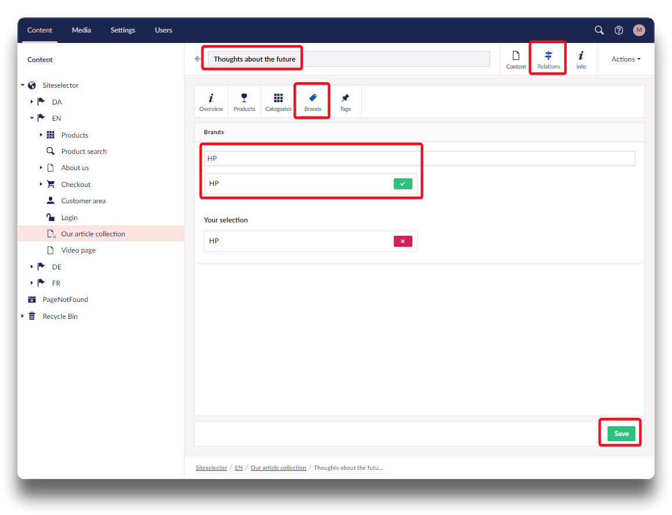Confirm HP with the green checkmark button
The width and height of the screenshot is (672, 515).
click(403, 184)
